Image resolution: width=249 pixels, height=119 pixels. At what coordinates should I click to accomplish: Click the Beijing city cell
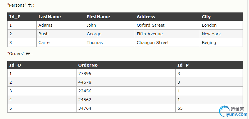tap(209, 43)
